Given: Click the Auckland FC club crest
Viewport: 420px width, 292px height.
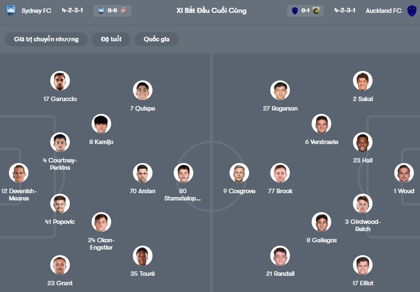Looking at the screenshot, I should coord(412,10).
